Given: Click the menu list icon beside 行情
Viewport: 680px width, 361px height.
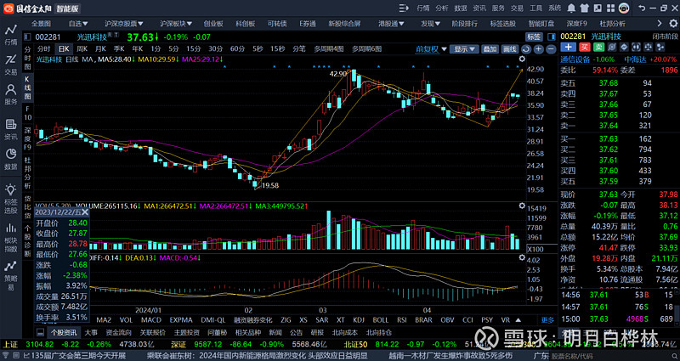Looking at the screenshot, I should 404,8.
